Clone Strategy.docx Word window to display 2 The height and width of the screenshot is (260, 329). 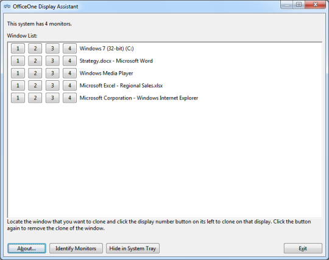tap(35, 61)
